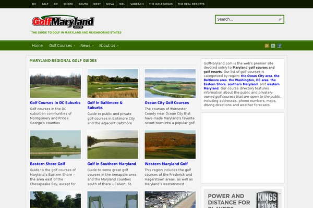Open the BALT top bar link
The image size is (313, 208).
45,4
